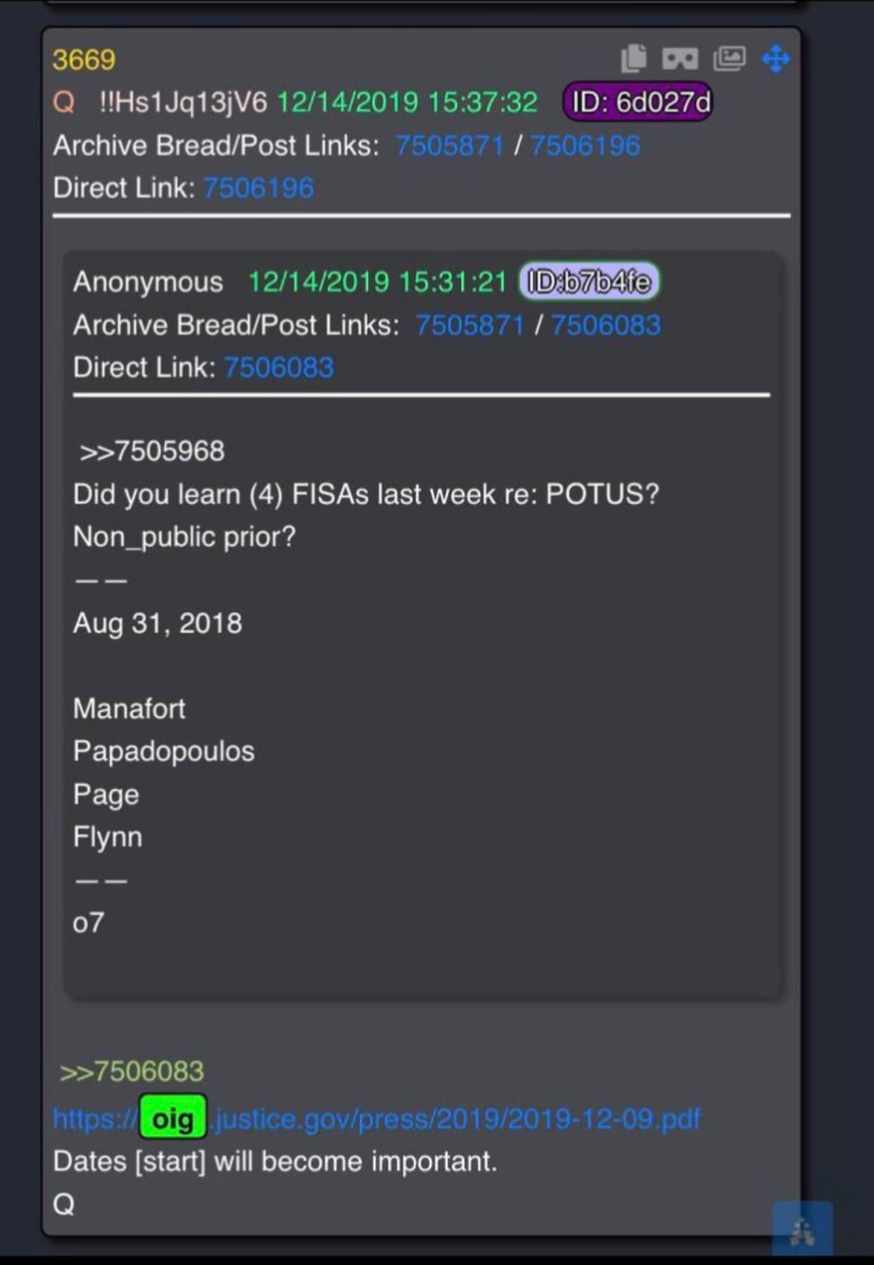Follow Direct Link 7506083
This screenshot has width=874, height=1265.
tap(279, 367)
